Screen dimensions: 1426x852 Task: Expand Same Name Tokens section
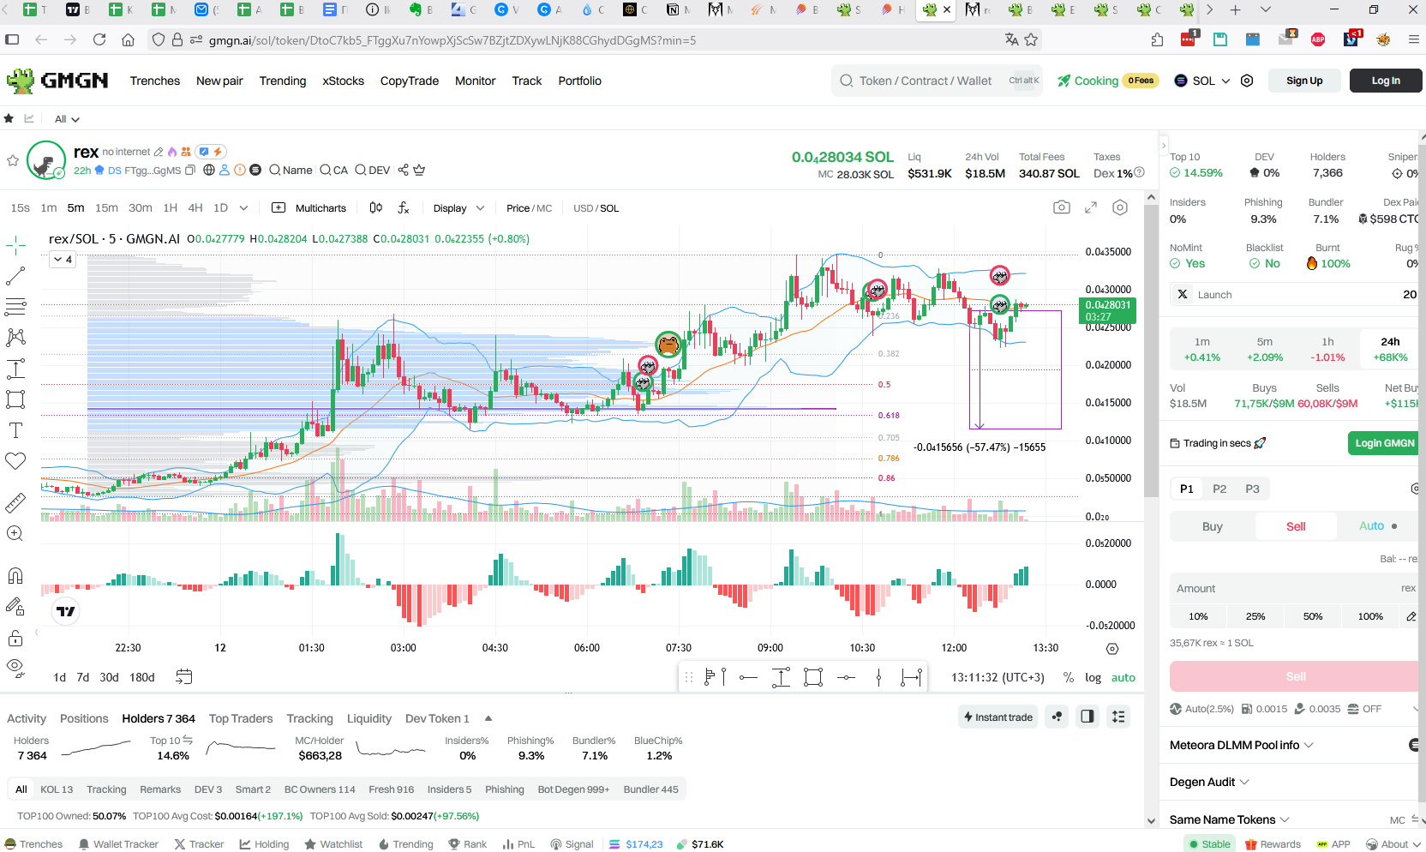[x=1229, y=819]
